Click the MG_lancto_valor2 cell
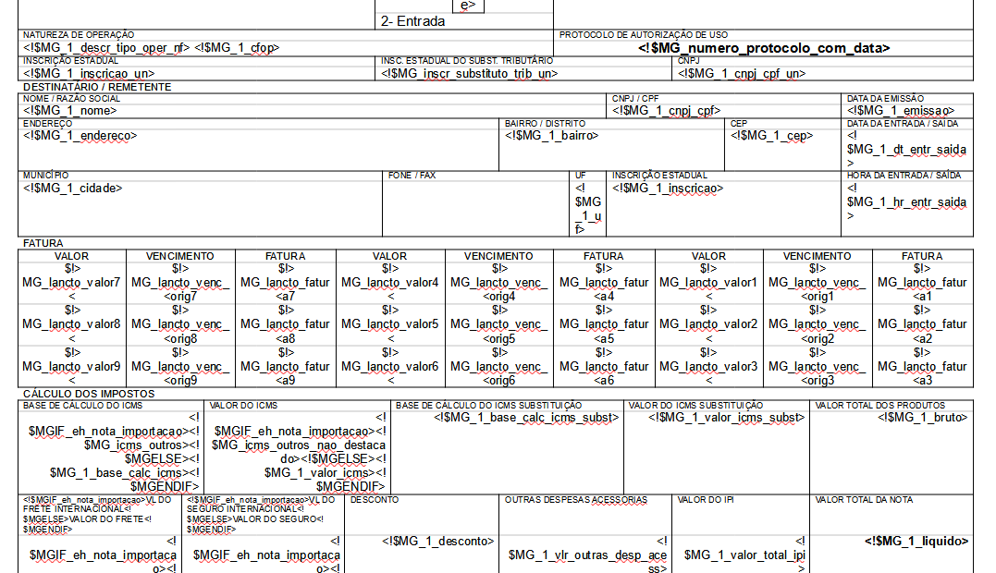This screenshot has width=996, height=573. (x=708, y=324)
